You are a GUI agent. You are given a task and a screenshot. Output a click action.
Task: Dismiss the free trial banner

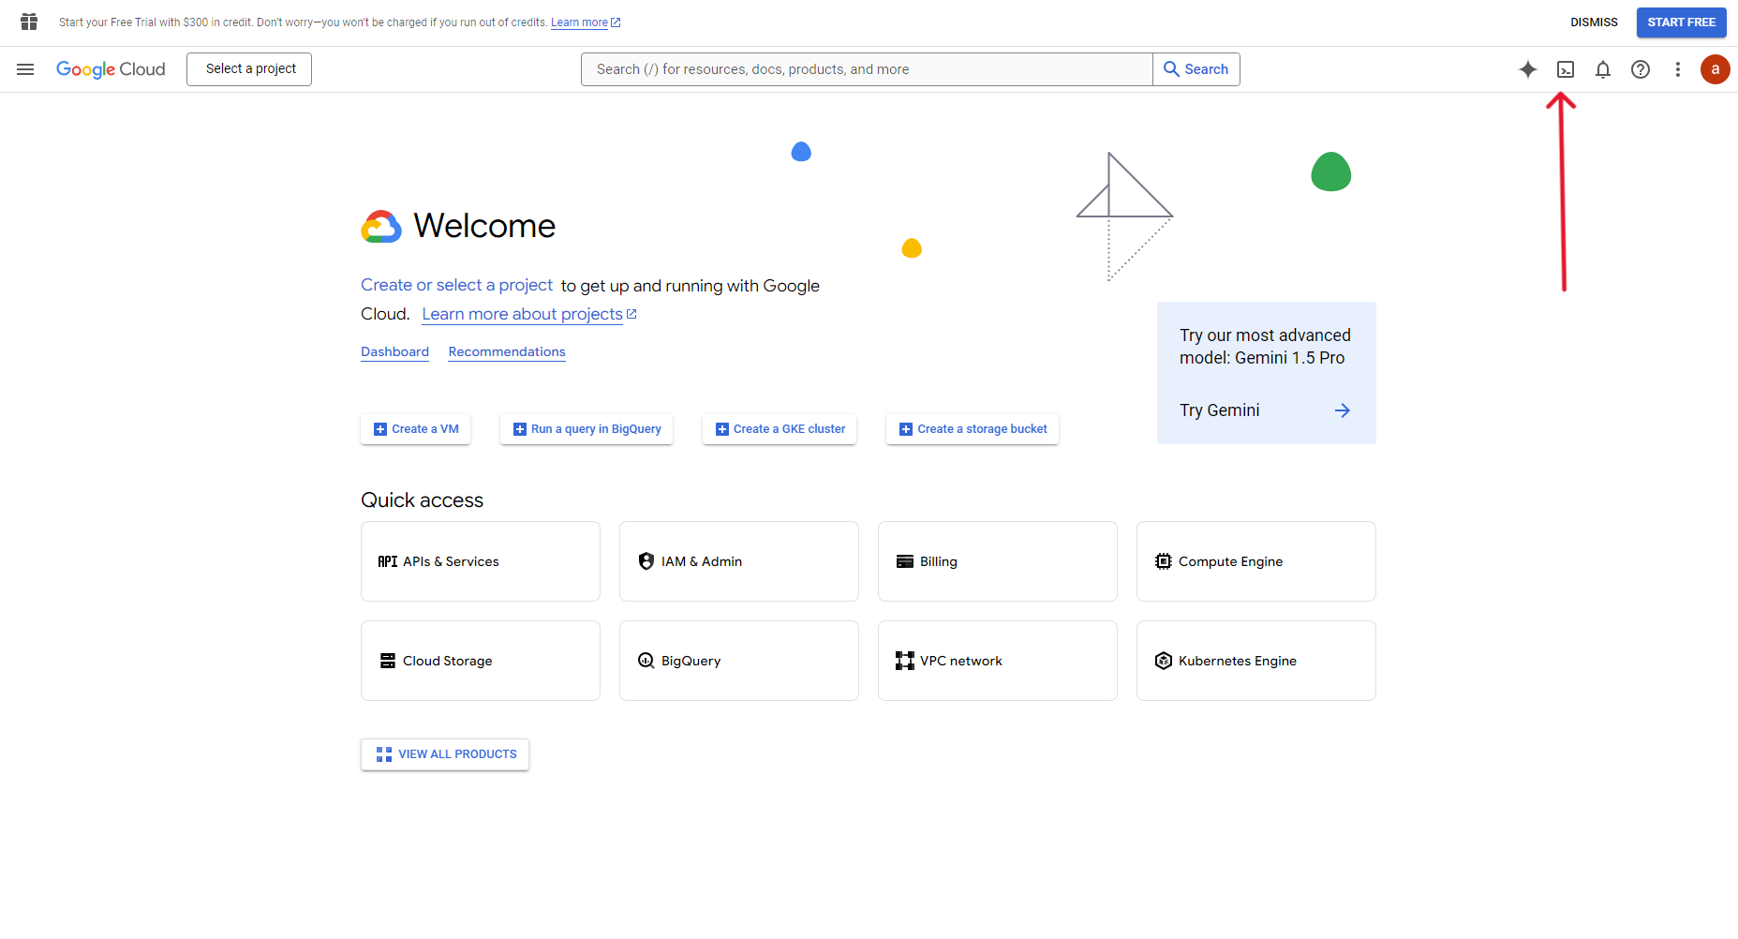coord(1594,22)
